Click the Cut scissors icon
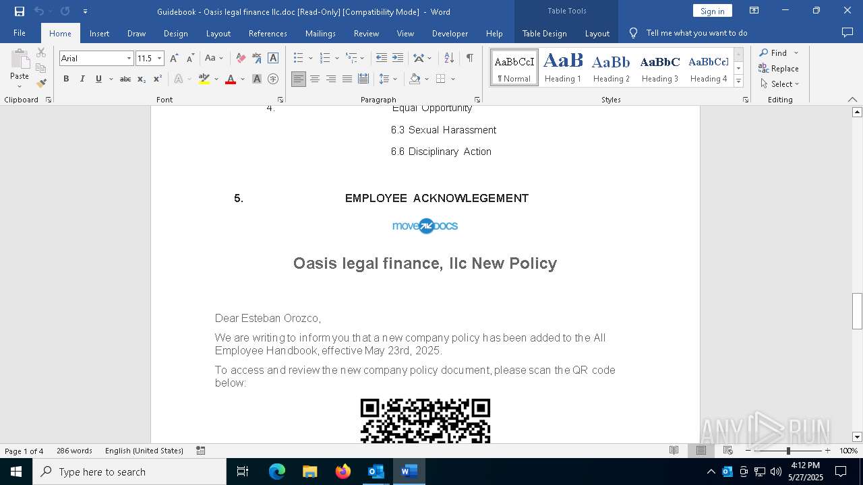Screen dimensions: 863x485 coord(41,53)
